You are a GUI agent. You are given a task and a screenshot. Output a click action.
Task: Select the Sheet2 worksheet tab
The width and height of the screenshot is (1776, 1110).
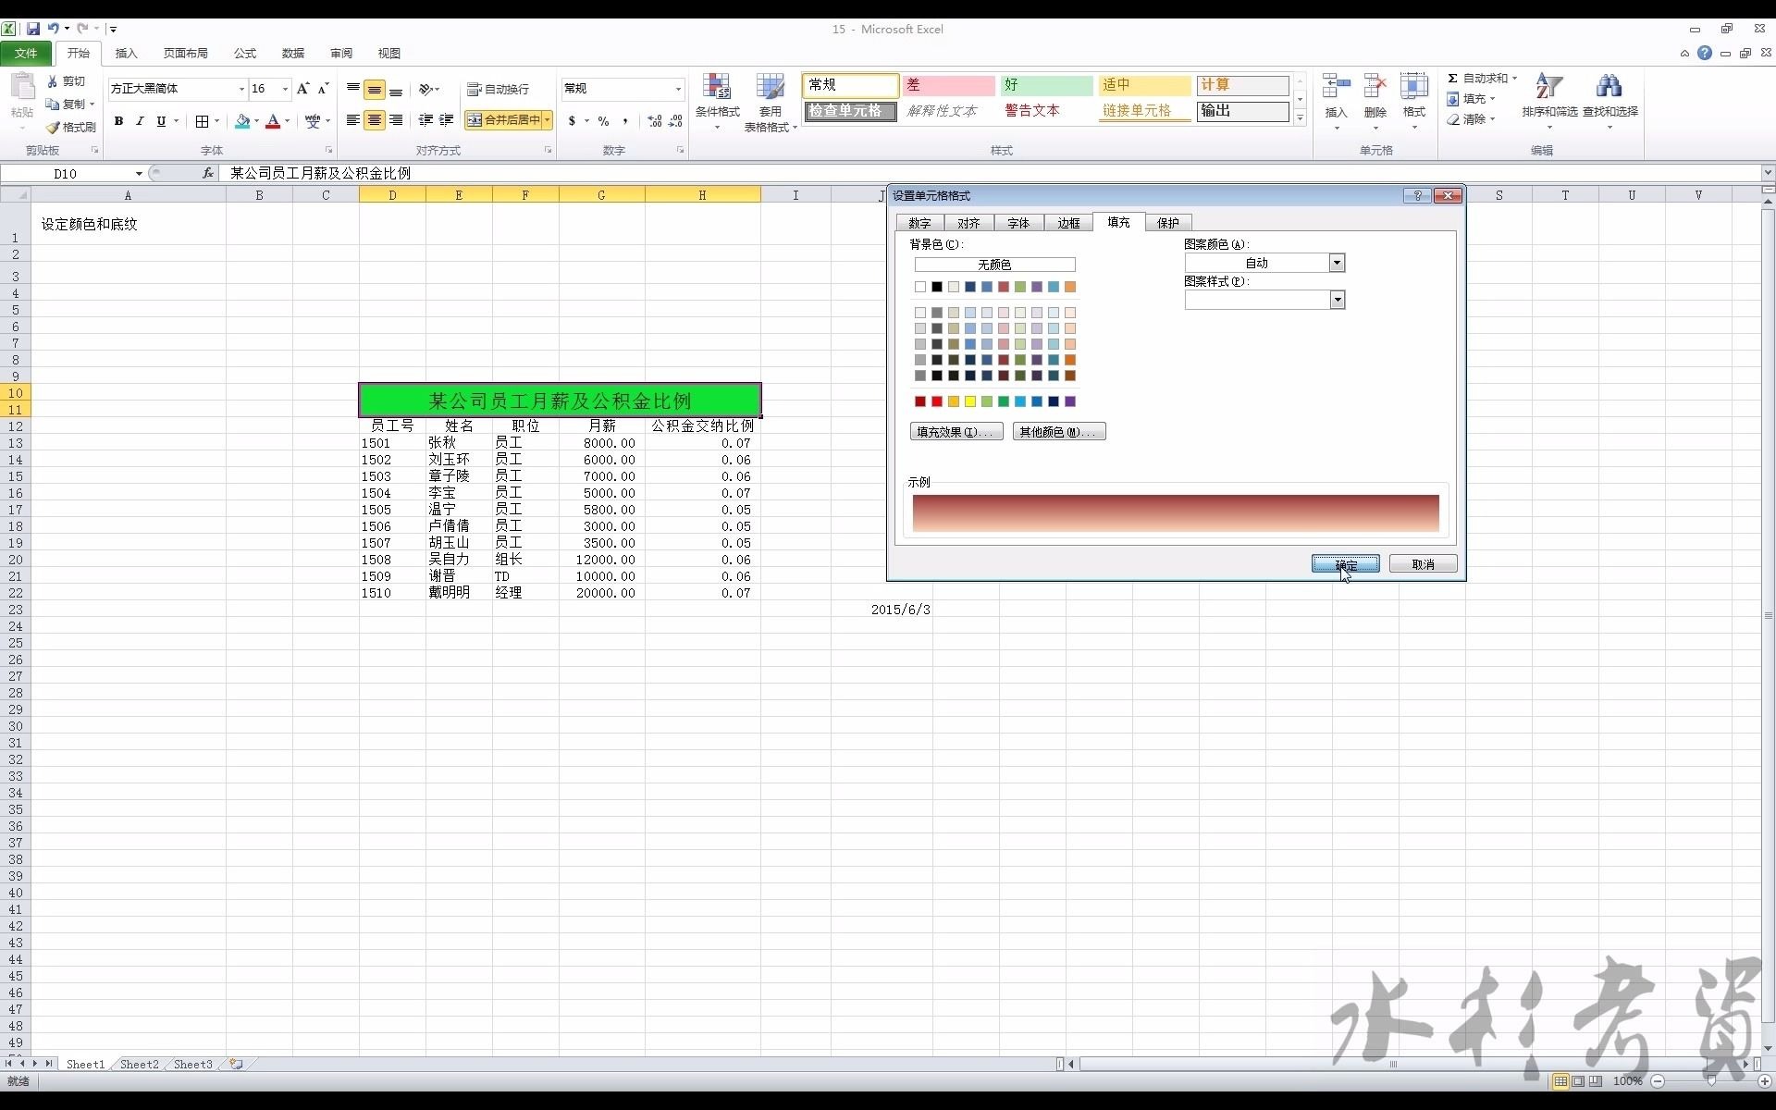(x=139, y=1065)
